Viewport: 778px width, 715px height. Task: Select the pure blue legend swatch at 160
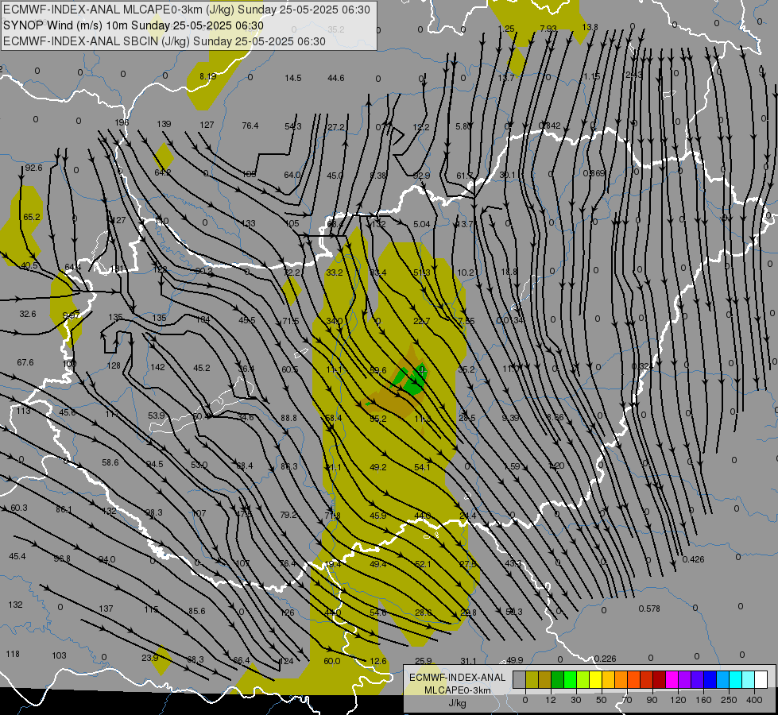tap(710, 679)
